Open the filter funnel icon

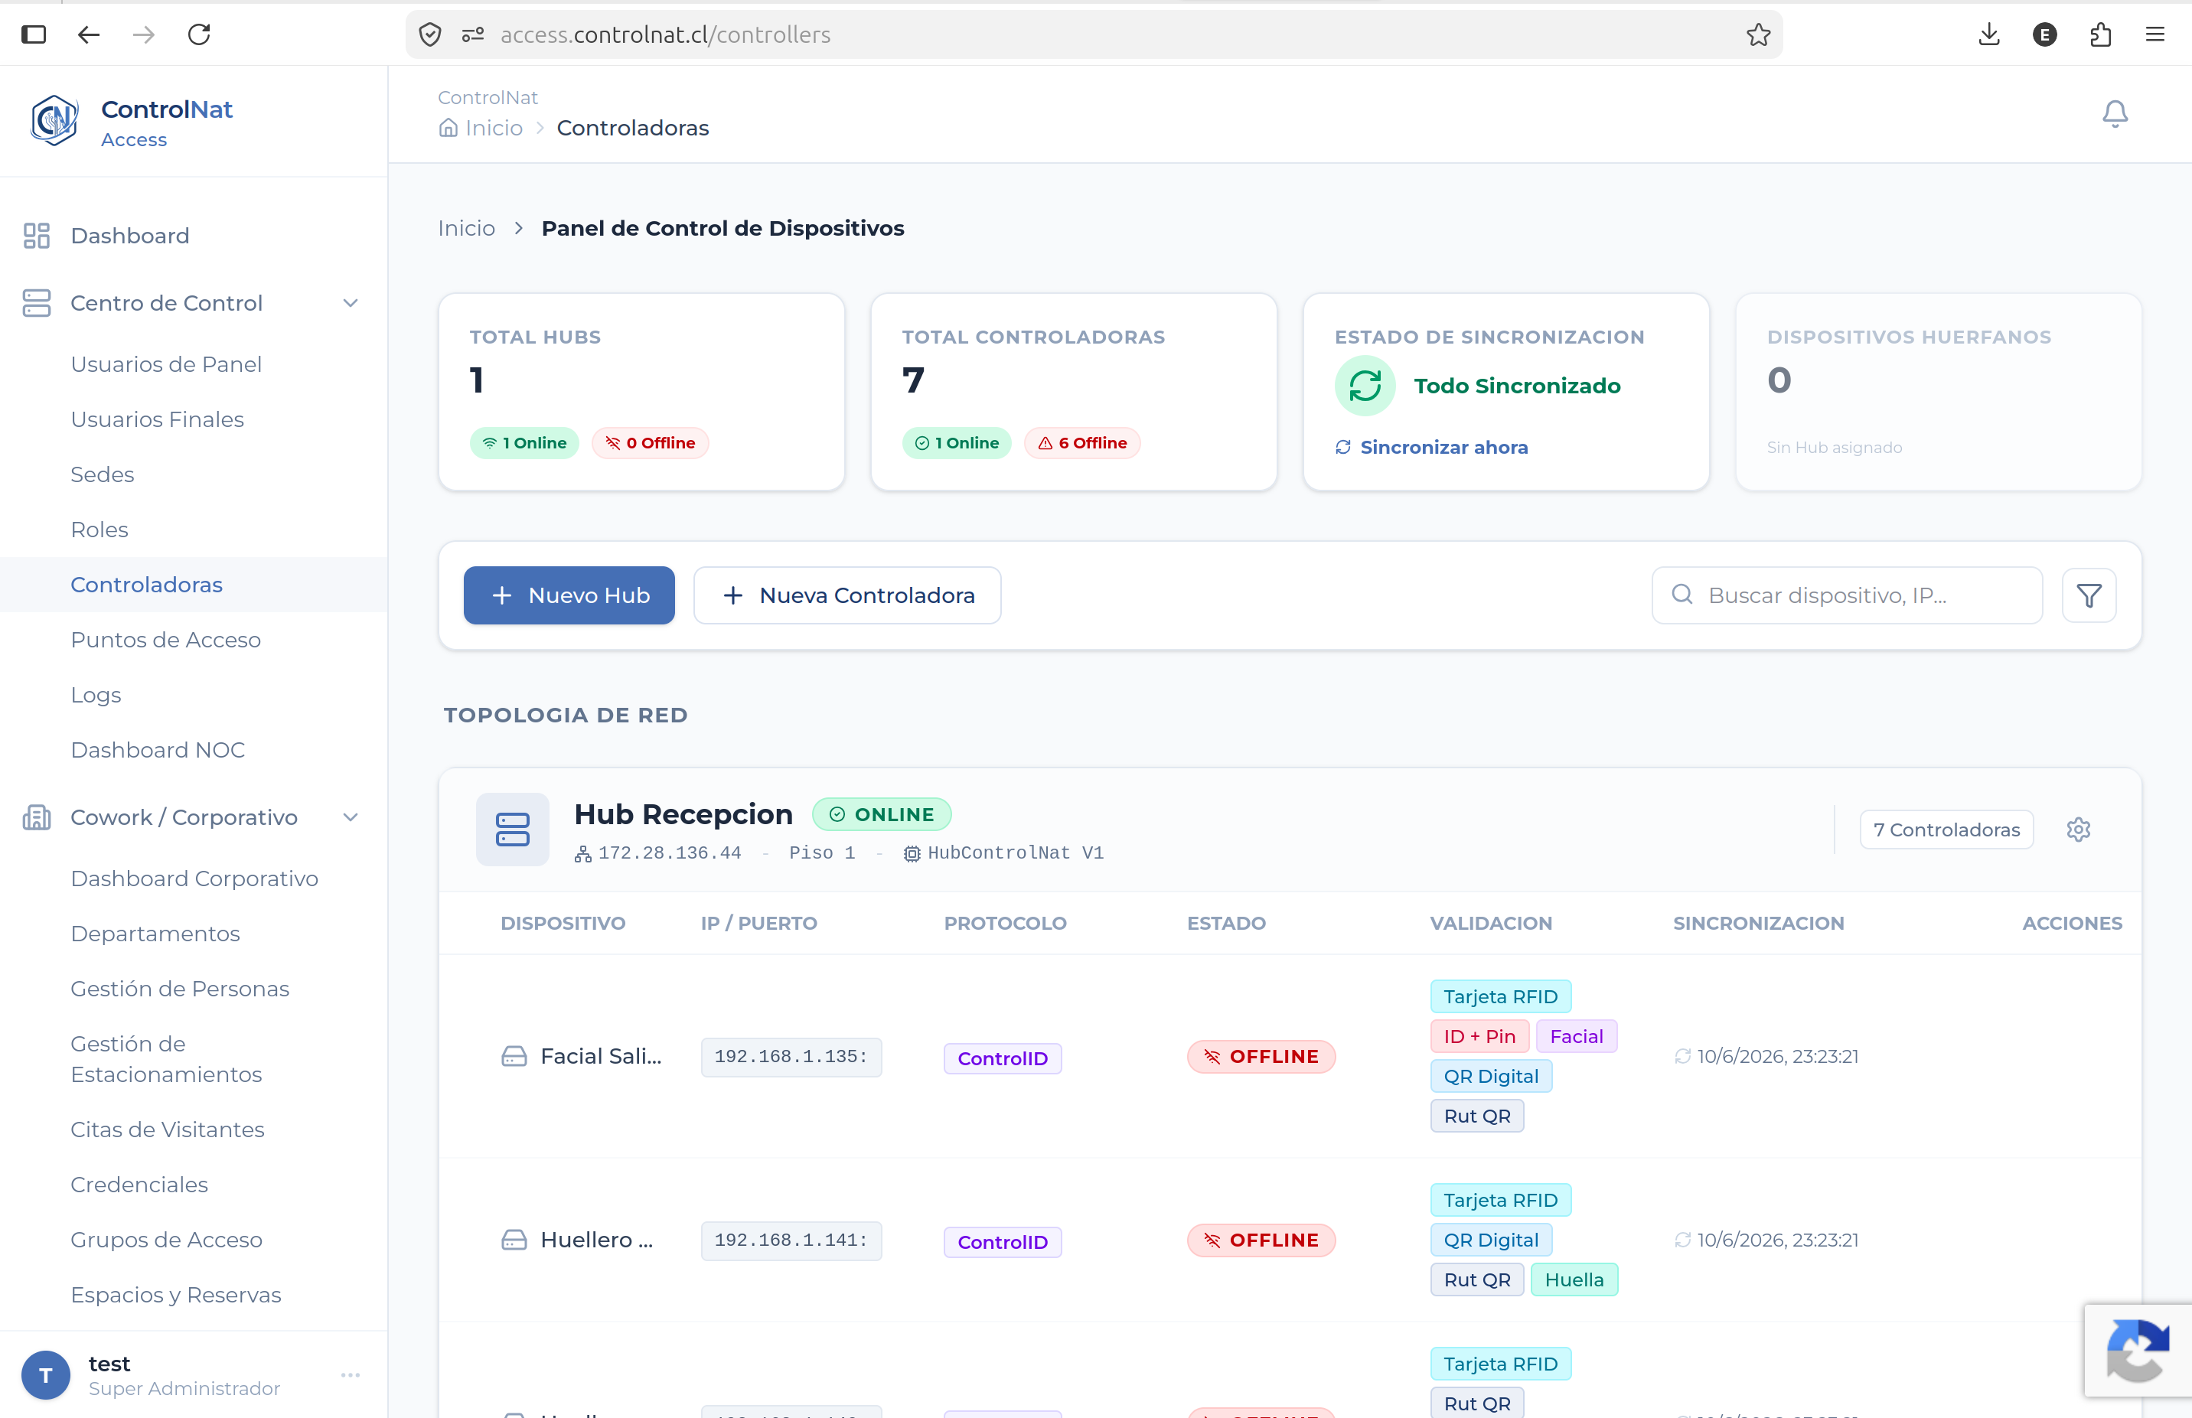(2089, 596)
